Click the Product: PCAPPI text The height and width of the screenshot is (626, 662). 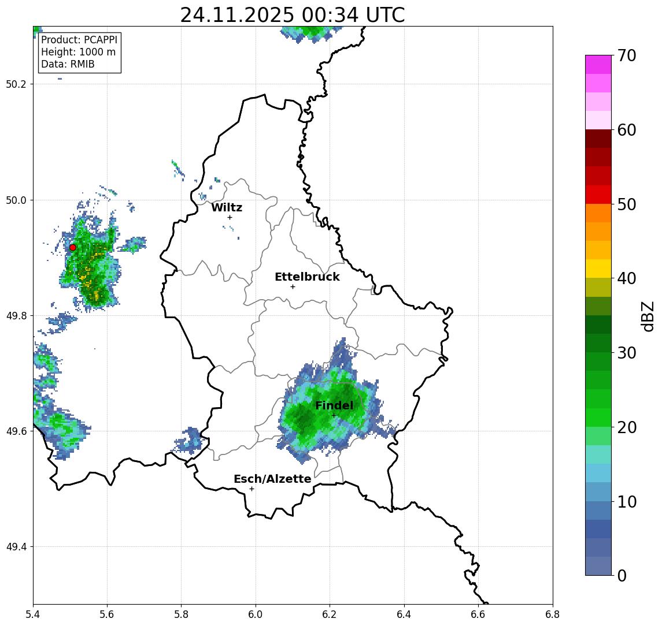point(79,40)
